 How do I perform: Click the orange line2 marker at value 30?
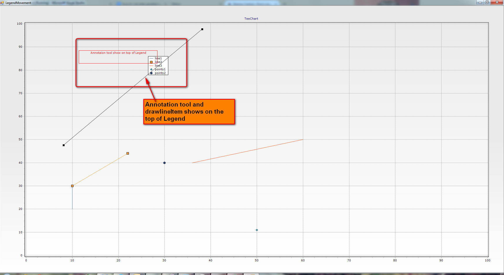pos(72,186)
